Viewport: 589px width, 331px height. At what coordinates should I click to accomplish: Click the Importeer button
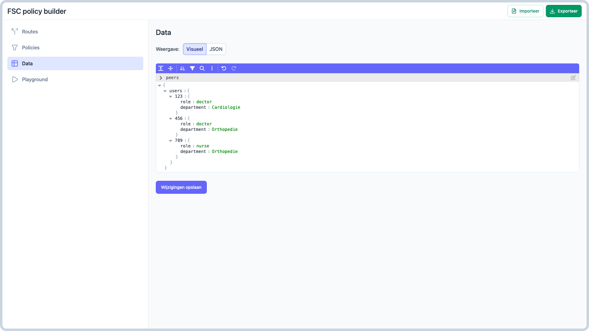coord(525,11)
